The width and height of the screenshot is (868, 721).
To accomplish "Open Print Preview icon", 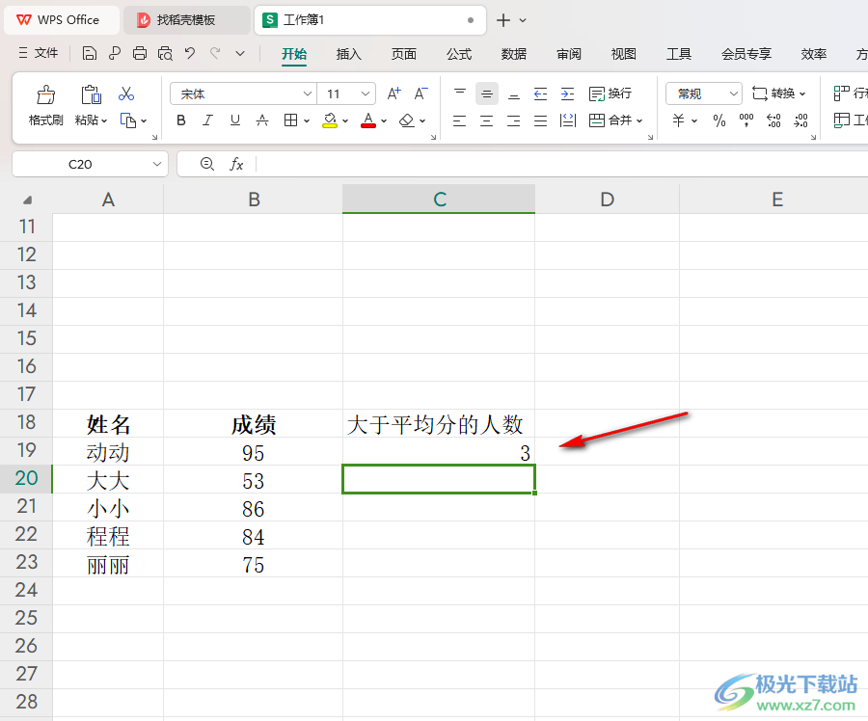I will click(165, 53).
